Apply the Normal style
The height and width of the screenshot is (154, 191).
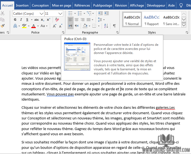click(x=132, y=20)
